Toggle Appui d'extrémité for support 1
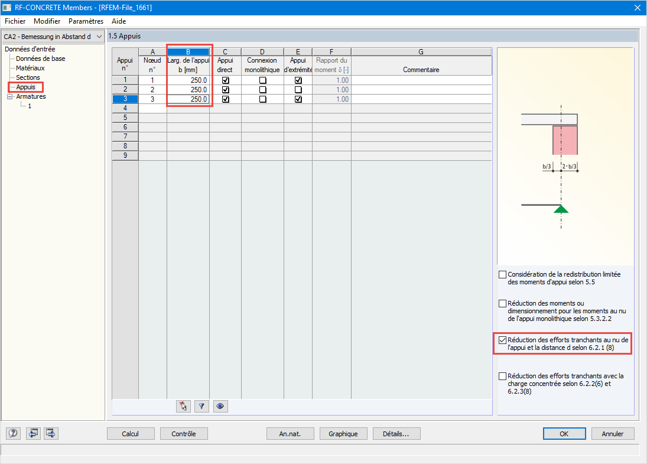The height and width of the screenshot is (464, 647). coord(298,80)
